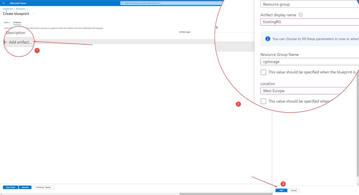Click the Save Draft button
This screenshot has height=195, width=359.
pyautogui.click(x=10, y=187)
